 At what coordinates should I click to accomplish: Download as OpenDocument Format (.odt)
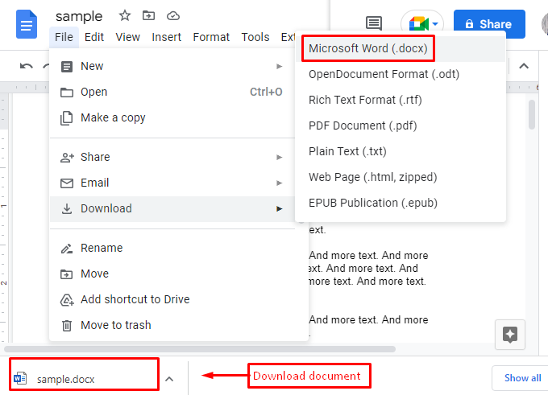[401, 74]
